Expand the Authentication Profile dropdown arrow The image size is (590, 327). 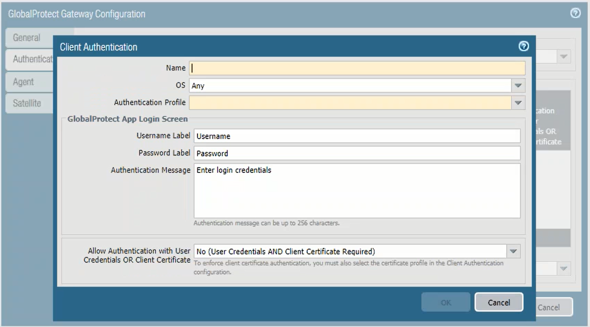518,103
